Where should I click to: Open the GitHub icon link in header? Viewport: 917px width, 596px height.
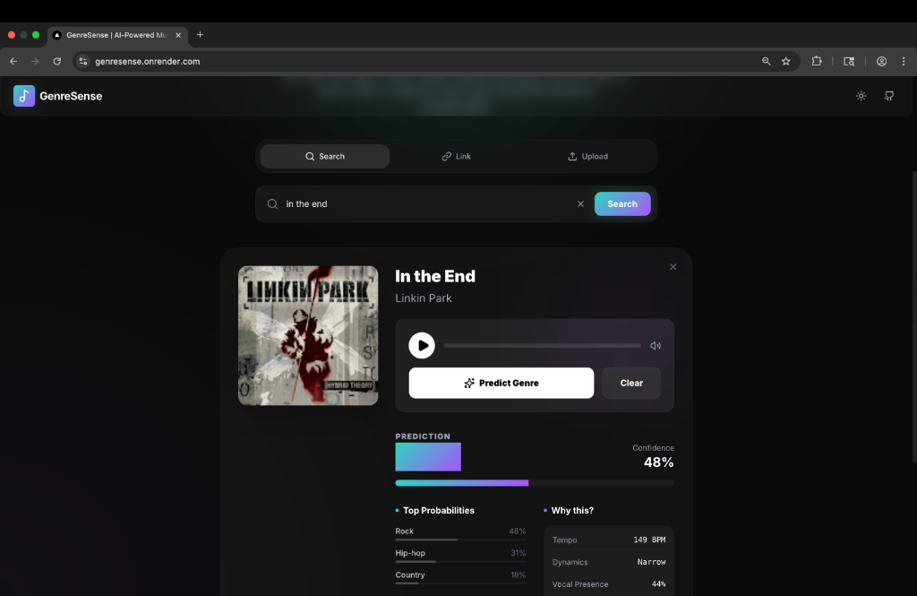coord(889,96)
